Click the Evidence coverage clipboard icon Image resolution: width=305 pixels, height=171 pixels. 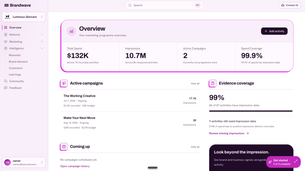[213, 83]
